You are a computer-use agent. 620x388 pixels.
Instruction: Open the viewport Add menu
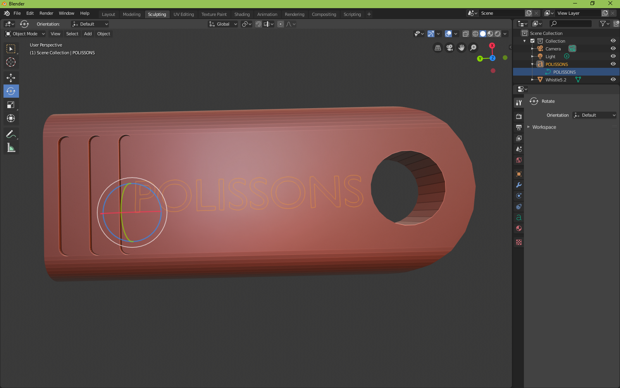click(88, 34)
